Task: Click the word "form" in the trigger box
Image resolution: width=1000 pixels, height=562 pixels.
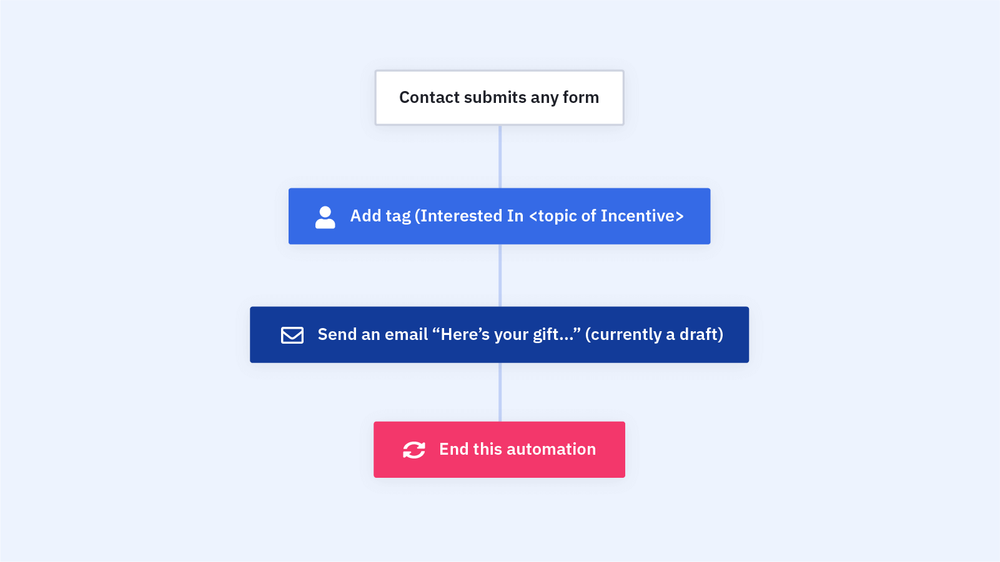Action: [581, 97]
